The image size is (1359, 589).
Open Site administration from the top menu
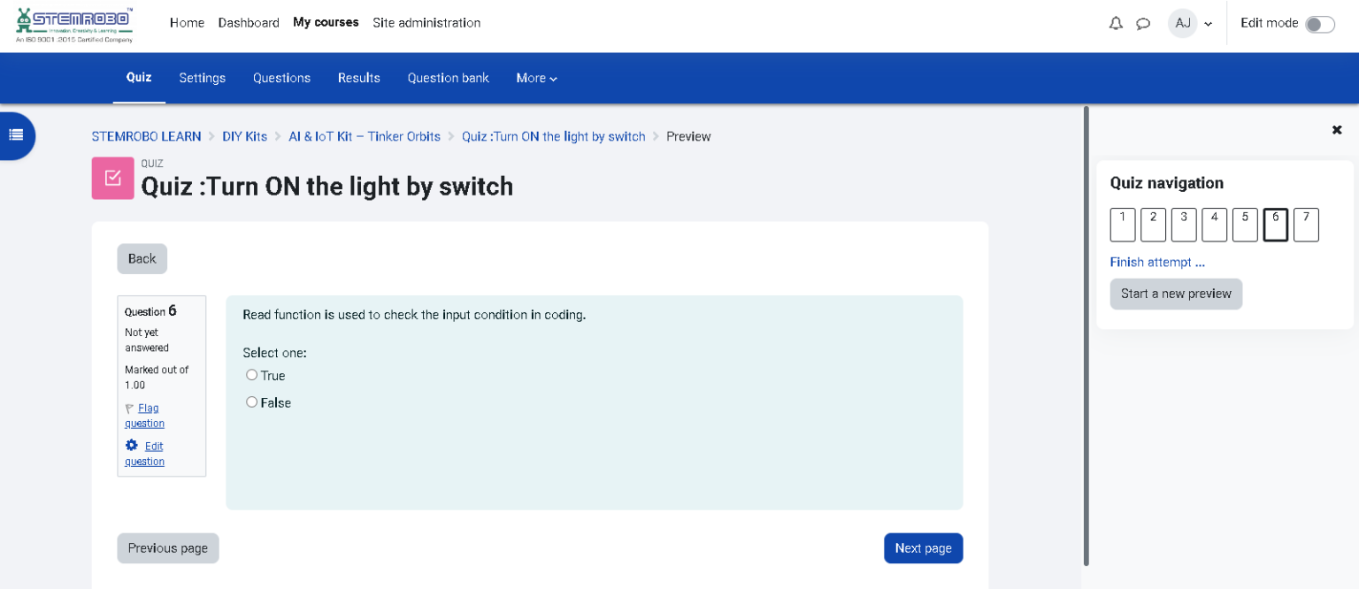click(426, 23)
